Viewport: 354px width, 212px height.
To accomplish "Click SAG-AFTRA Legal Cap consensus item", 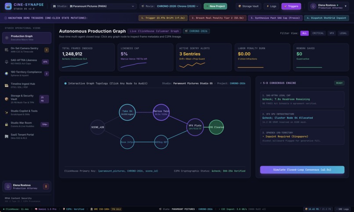I will click(302, 100).
